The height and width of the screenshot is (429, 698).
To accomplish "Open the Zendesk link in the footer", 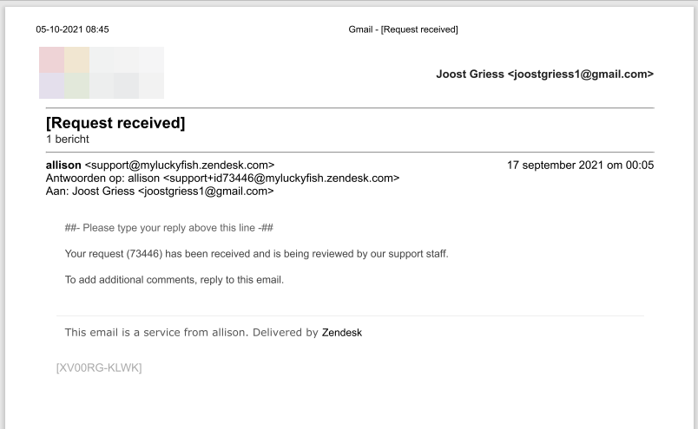I will coord(341,332).
